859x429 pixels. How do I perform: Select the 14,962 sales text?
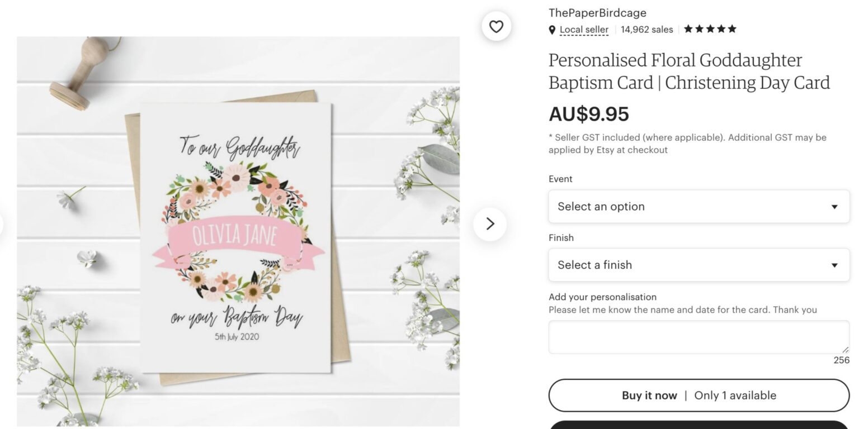[646, 29]
